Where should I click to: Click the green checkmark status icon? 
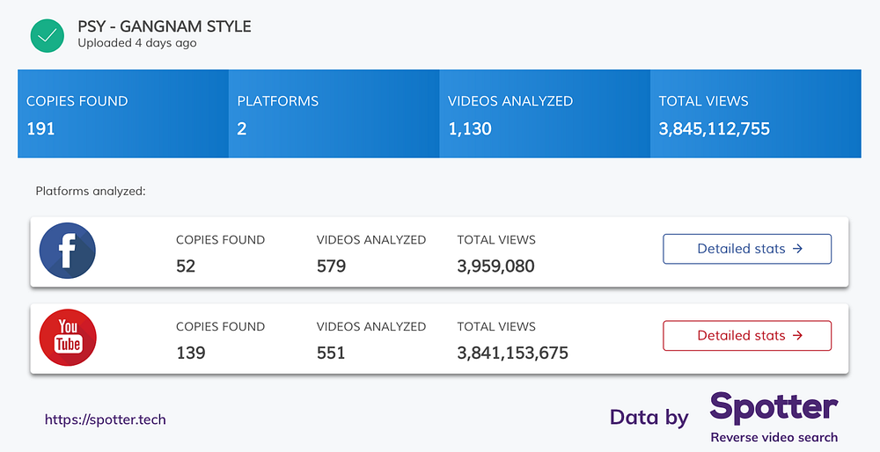[48, 35]
